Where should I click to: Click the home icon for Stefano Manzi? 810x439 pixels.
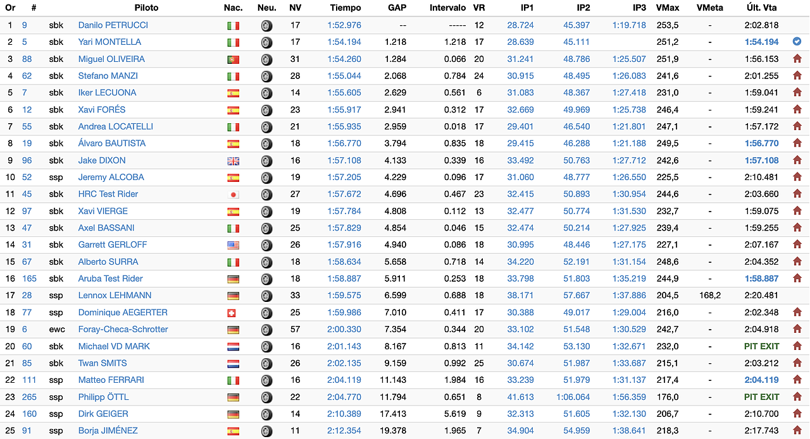797,75
